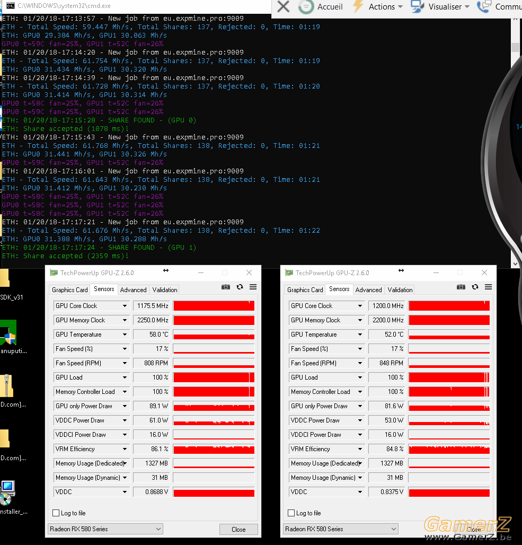Switch to Advanced tab in left GPU-Z window

coord(133,290)
